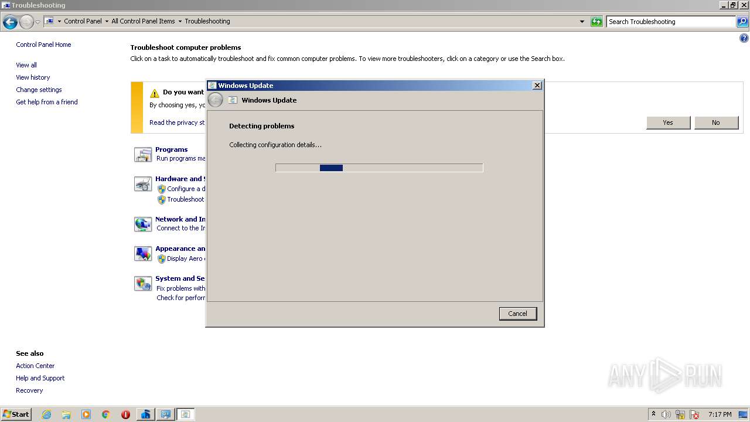Cancel the Windows Update troubleshooter
The height and width of the screenshot is (422, 750).
point(517,314)
